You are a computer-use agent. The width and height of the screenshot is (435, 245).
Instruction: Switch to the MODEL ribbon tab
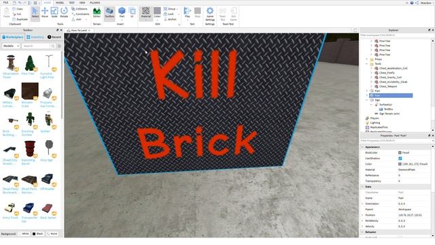coord(60,3)
